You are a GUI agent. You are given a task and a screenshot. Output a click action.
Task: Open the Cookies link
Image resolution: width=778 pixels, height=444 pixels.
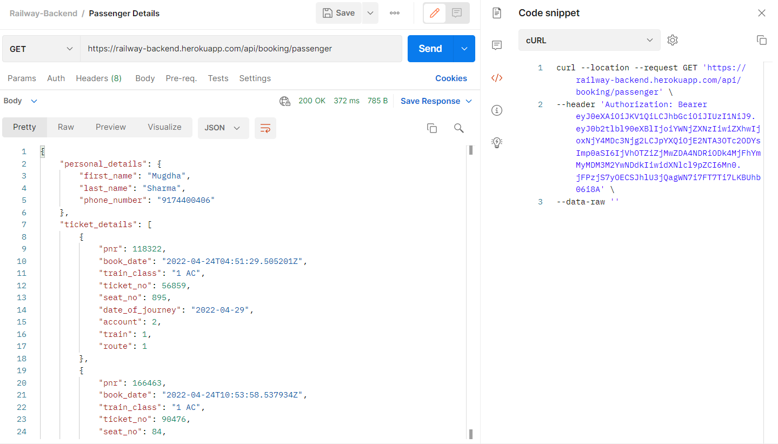451,78
